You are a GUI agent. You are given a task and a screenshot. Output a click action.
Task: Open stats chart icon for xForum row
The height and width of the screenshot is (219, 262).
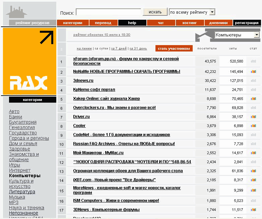pyautogui.click(x=253, y=61)
